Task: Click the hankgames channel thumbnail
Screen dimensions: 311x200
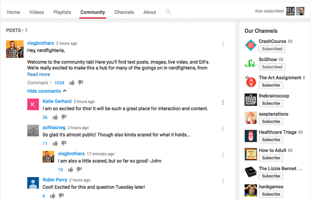Action: [251, 190]
